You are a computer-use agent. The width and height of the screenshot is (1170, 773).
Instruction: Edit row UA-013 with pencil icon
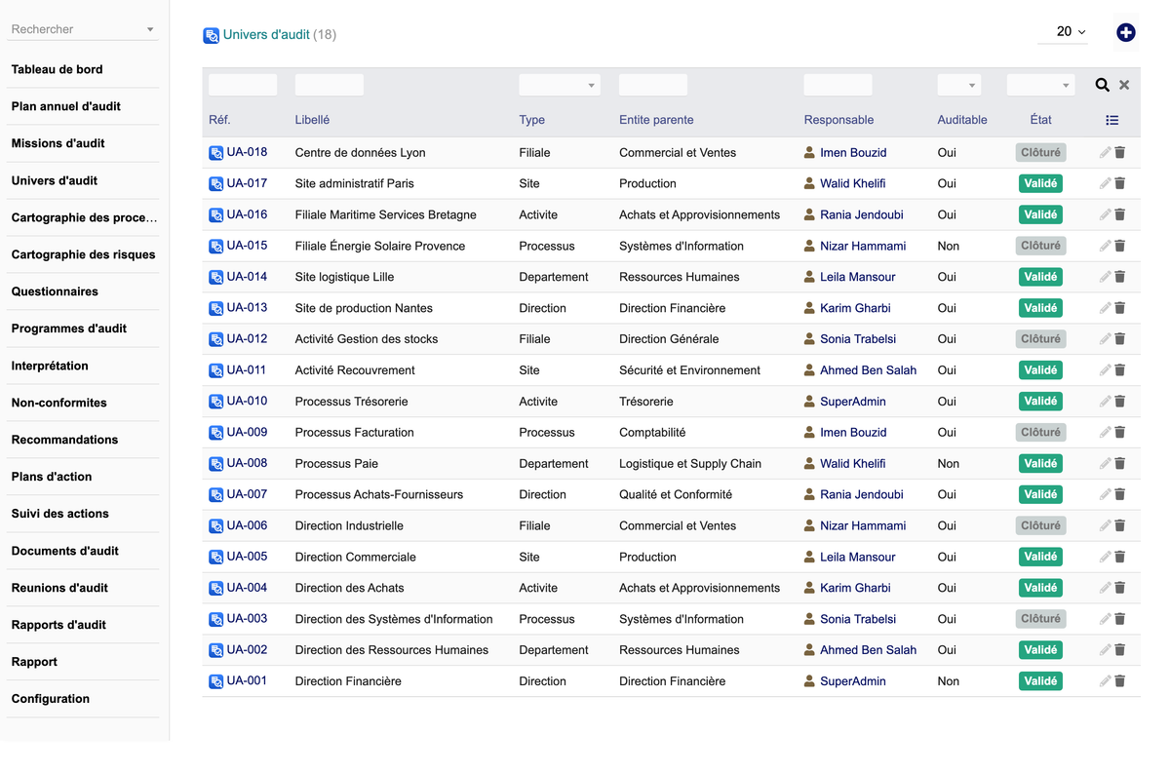(1105, 308)
